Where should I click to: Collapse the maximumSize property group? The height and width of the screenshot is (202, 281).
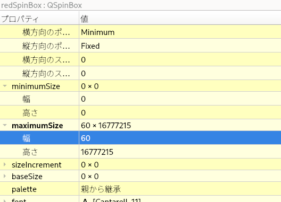coord(5,125)
